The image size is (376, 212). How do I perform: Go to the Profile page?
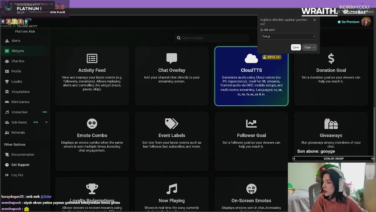click(25, 71)
